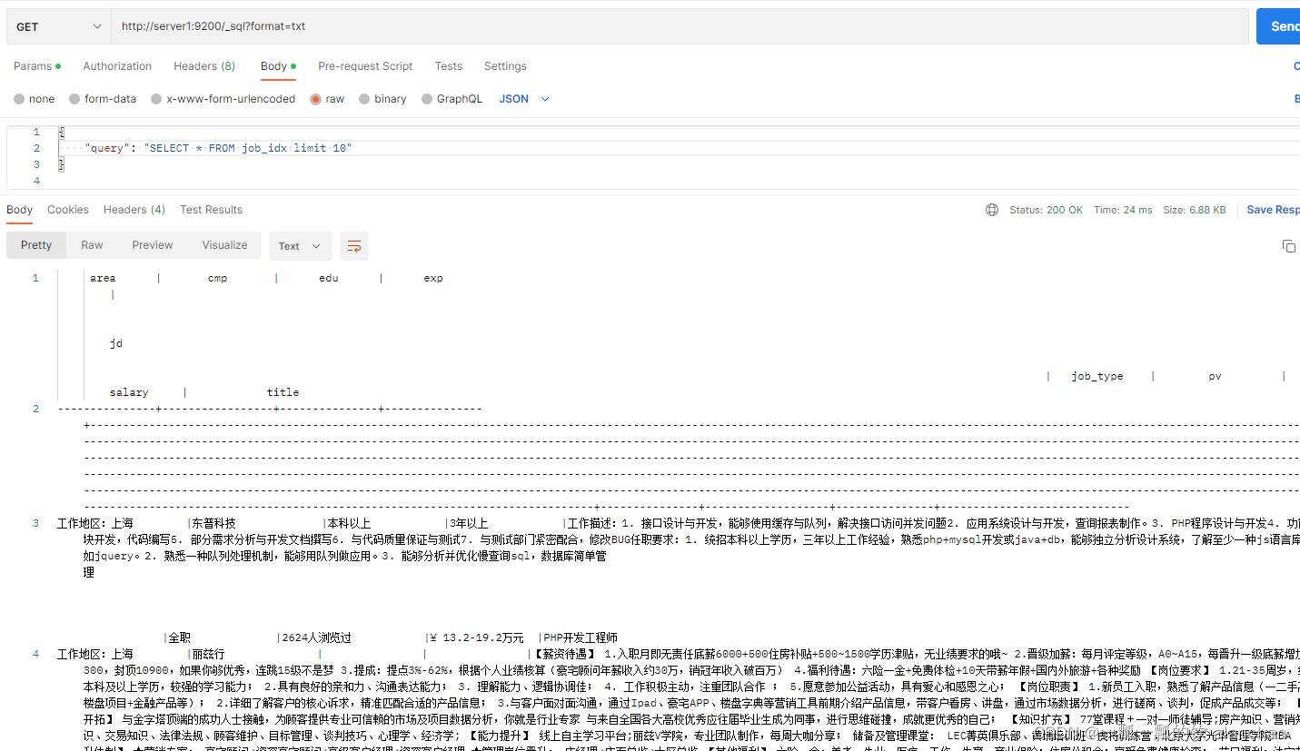The image size is (1300, 751).
Task: Select the GraphQL body option
Action: 452,99
